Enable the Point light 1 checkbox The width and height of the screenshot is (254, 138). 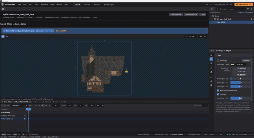(218, 61)
